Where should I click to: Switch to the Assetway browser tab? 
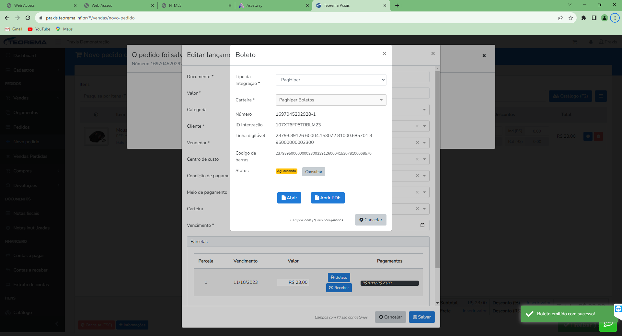(274, 6)
